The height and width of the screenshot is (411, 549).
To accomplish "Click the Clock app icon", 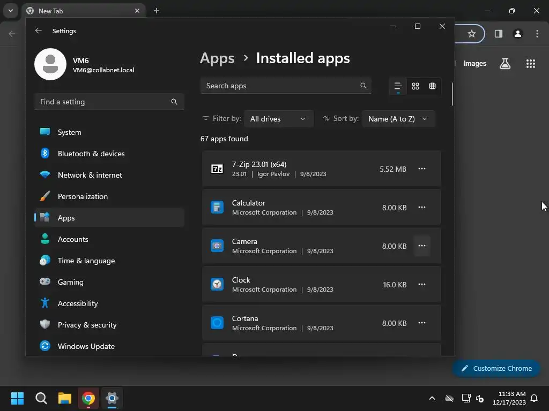I will (217, 284).
